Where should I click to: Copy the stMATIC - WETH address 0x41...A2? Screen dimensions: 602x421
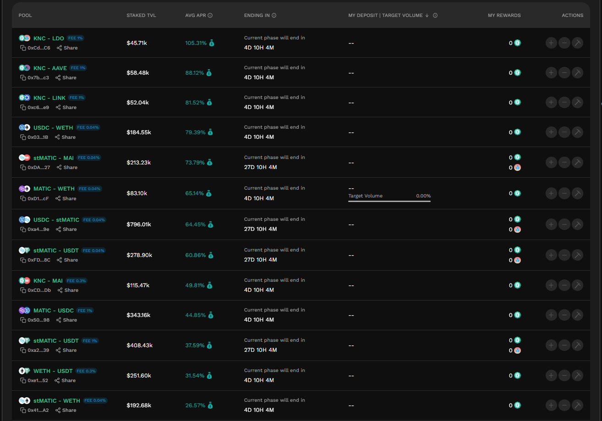[23, 410]
